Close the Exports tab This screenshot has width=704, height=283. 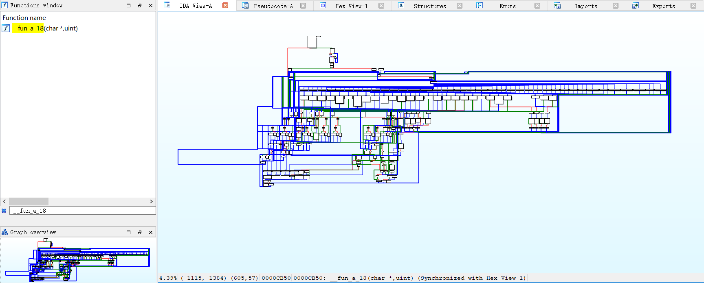(693, 6)
